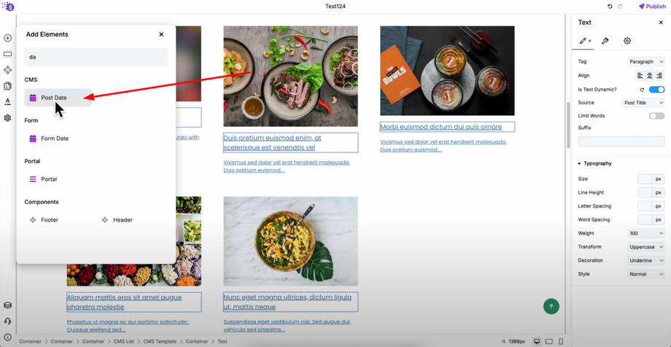The height and width of the screenshot is (347, 671).
Task: Select CMS List in breadcrumb
Action: coord(124,341)
